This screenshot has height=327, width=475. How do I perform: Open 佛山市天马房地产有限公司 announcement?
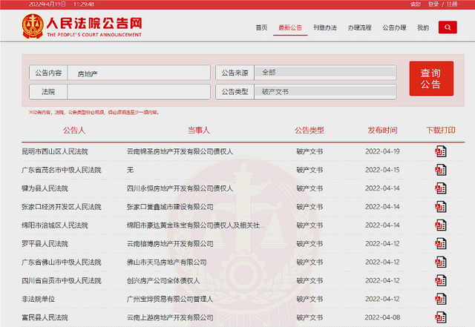coord(166,262)
